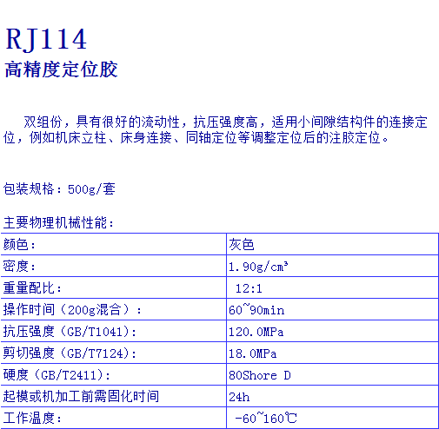Click the 12:1 ratio value

click(x=249, y=288)
